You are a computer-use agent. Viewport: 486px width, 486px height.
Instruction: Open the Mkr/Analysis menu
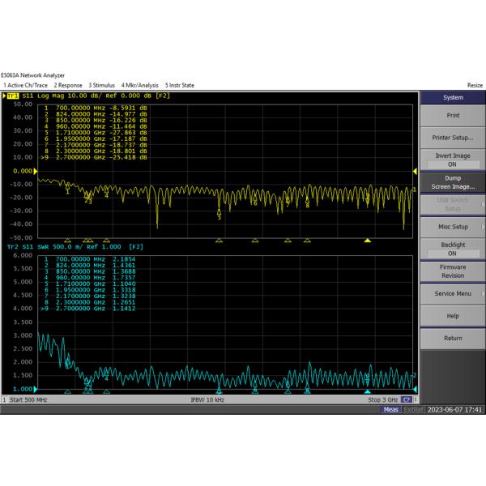(x=140, y=85)
